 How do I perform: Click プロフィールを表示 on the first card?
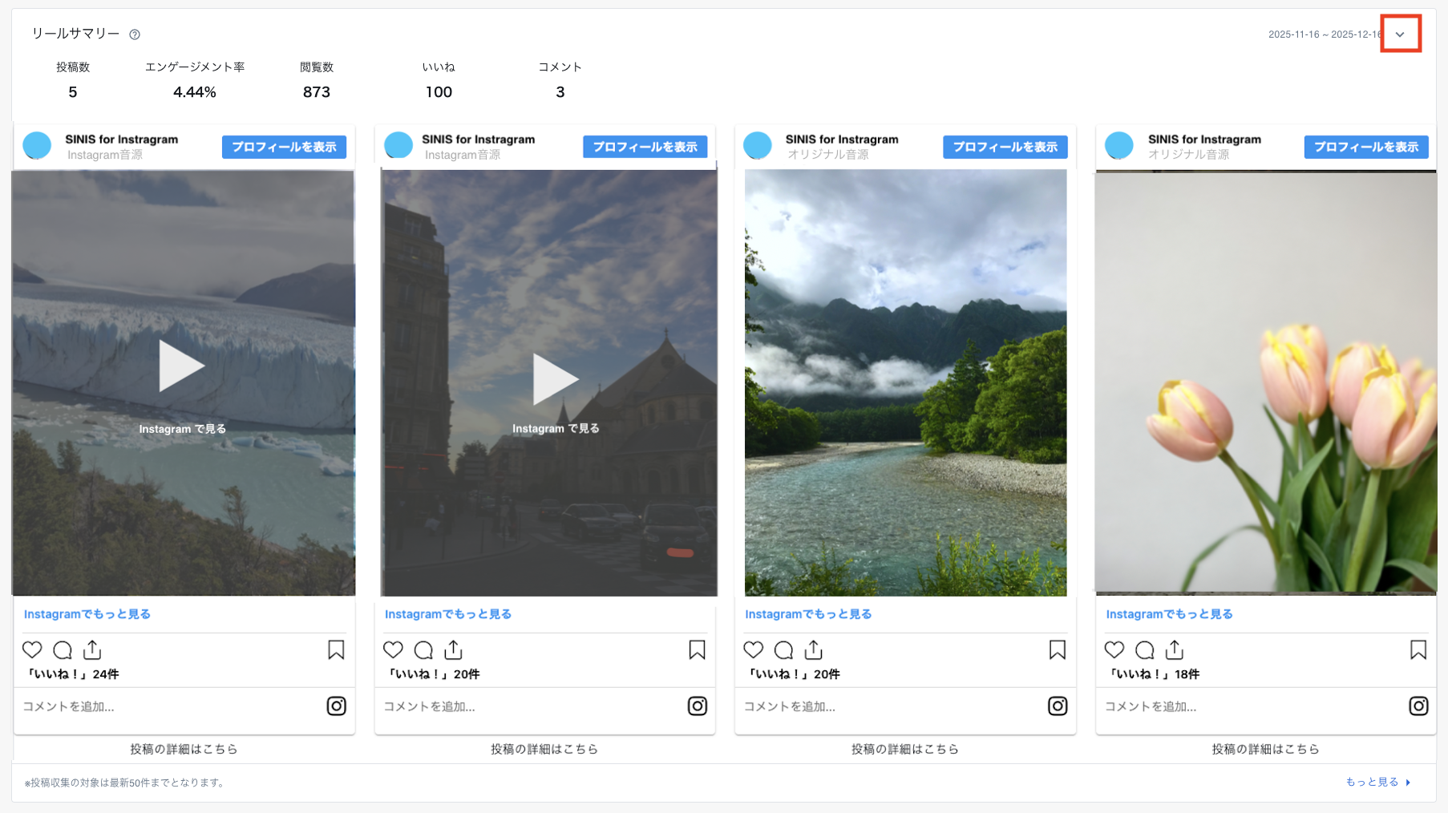pyautogui.click(x=284, y=147)
